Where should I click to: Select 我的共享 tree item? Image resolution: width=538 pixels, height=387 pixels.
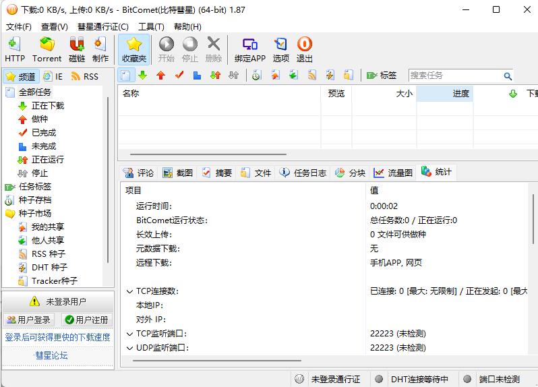coord(48,227)
